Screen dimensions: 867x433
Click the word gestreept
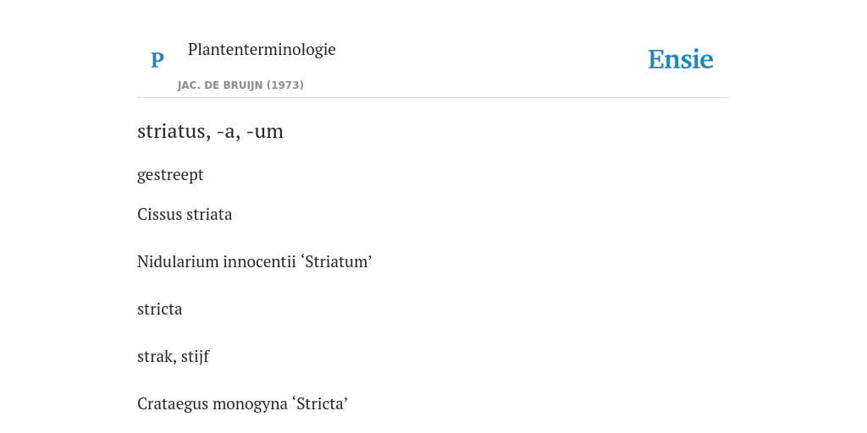[x=170, y=175]
